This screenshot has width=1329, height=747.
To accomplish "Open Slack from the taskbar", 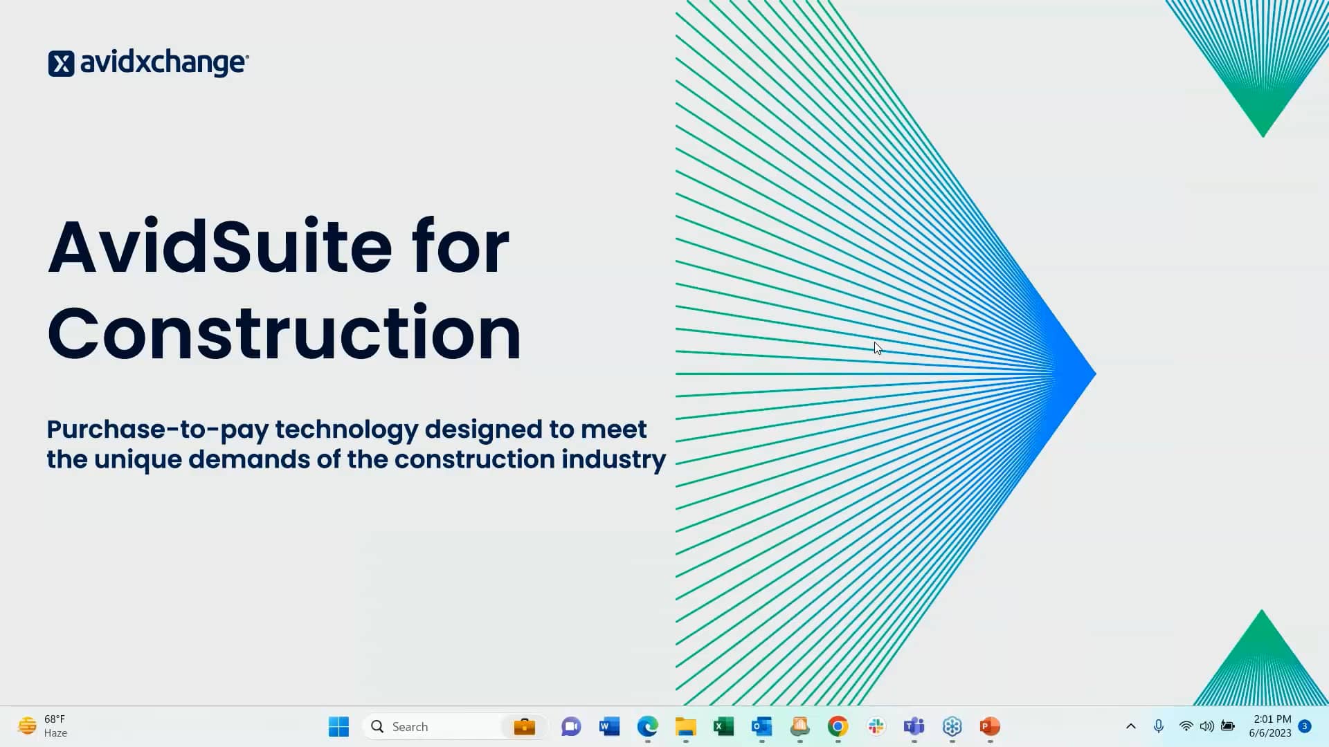I will pos(876,726).
